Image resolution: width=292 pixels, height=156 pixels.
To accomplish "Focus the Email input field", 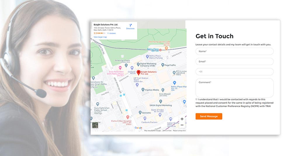I will [234, 61].
